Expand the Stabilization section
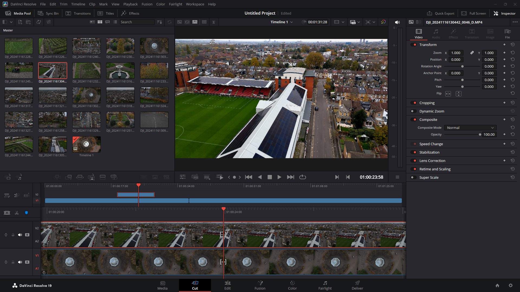The image size is (520, 292). point(429,152)
